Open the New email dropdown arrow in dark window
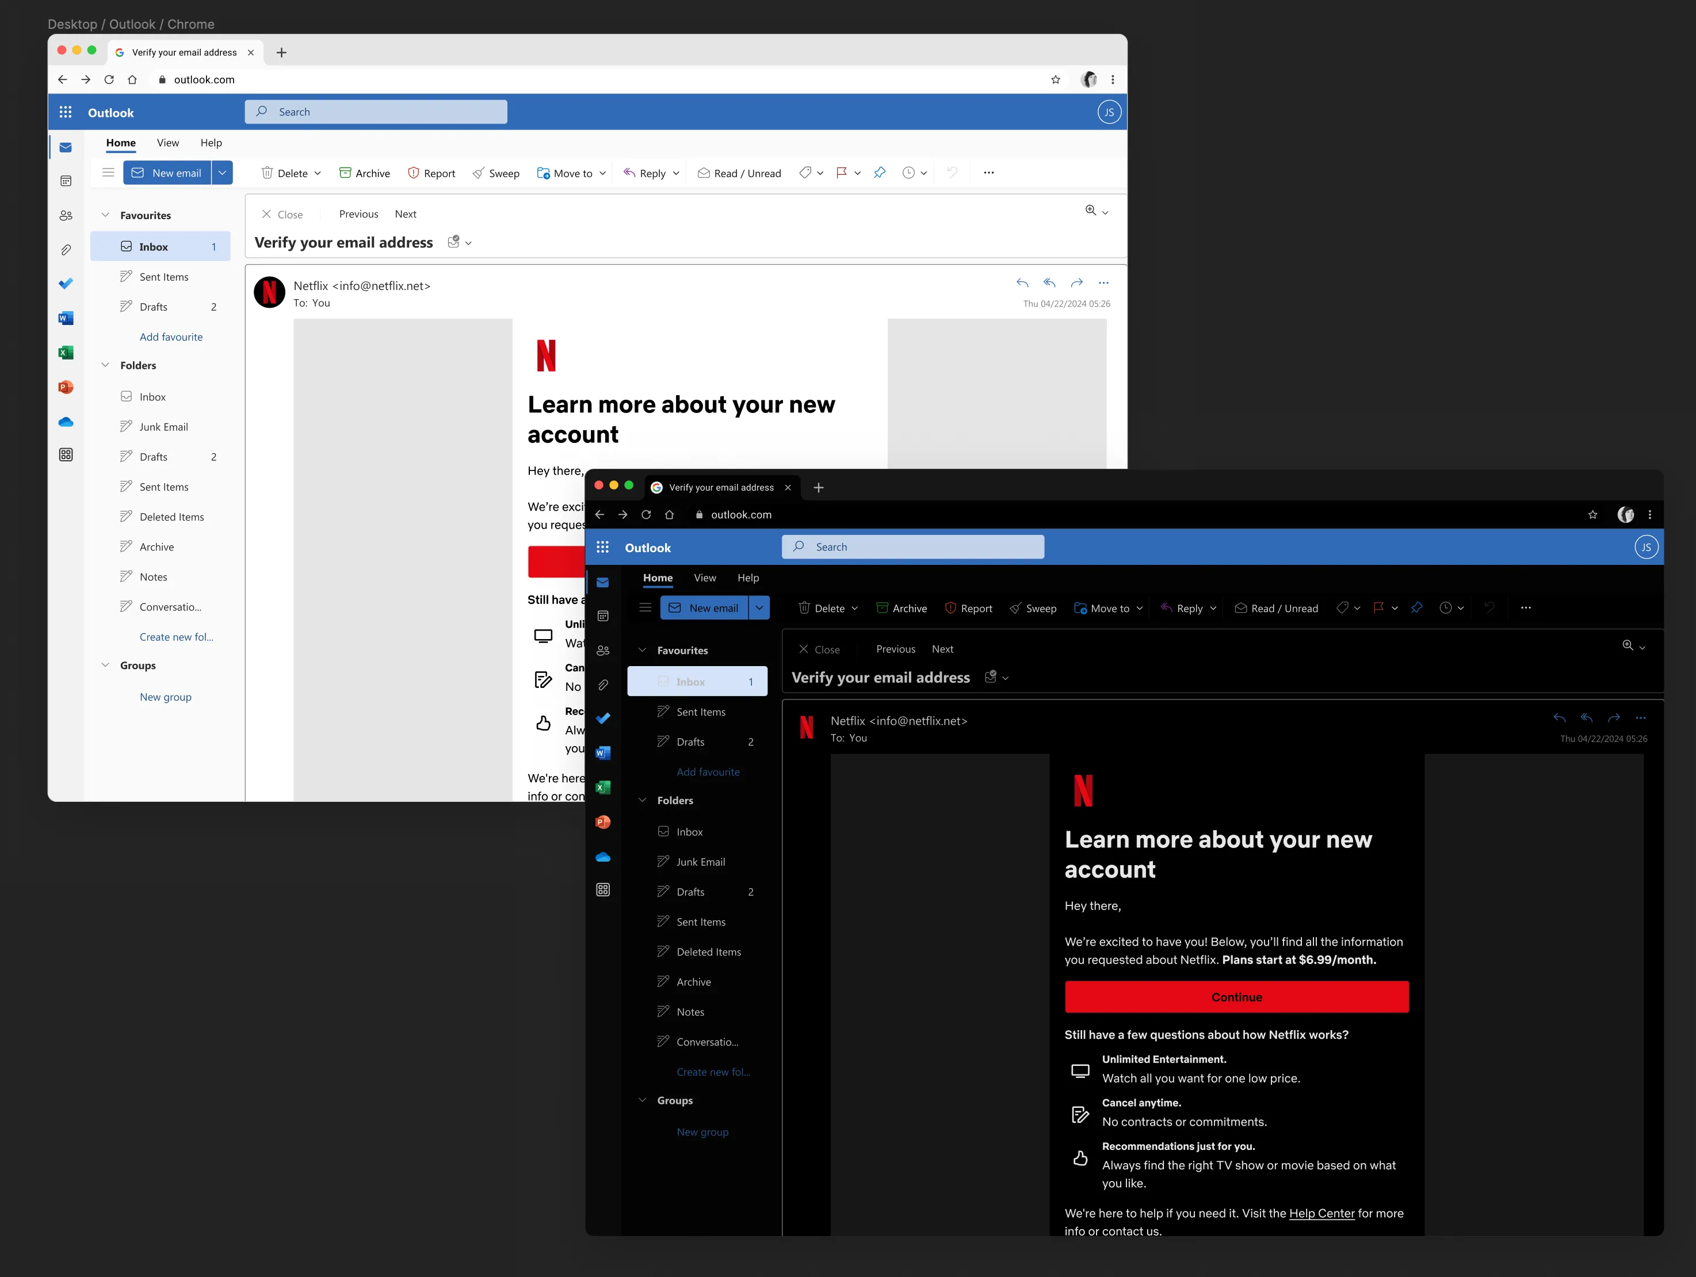Viewport: 1696px width, 1277px height. (x=759, y=608)
